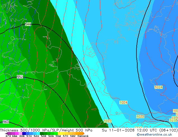Image resolution: width=178 pixels, height=137 pixels.
Task: Click the legend value 546
Action: tap(51, 136)
